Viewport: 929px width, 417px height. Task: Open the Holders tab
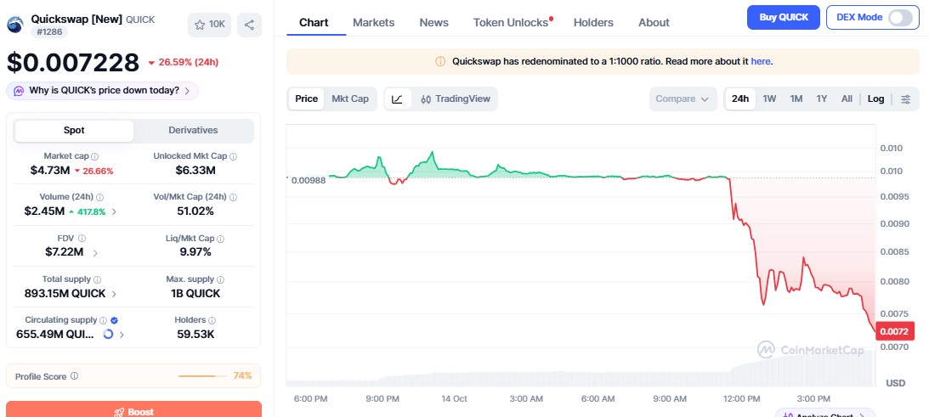pos(593,23)
